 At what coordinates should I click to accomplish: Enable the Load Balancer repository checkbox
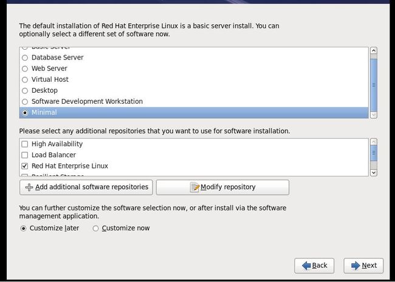point(25,155)
